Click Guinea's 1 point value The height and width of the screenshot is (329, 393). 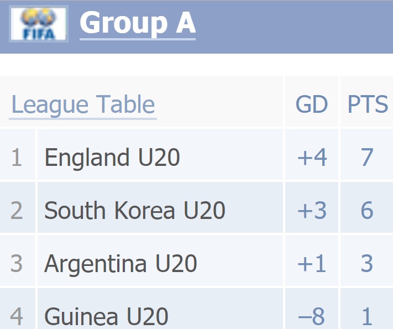tap(367, 316)
